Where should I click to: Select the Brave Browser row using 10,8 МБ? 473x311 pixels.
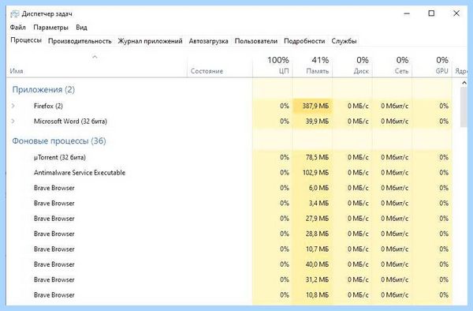pyautogui.click(x=229, y=295)
